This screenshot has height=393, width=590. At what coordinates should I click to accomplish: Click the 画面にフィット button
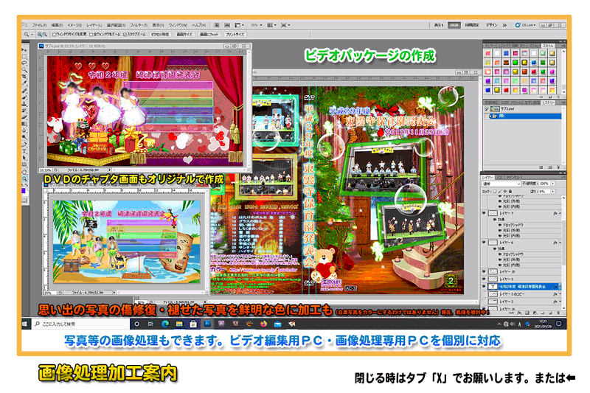point(209,34)
